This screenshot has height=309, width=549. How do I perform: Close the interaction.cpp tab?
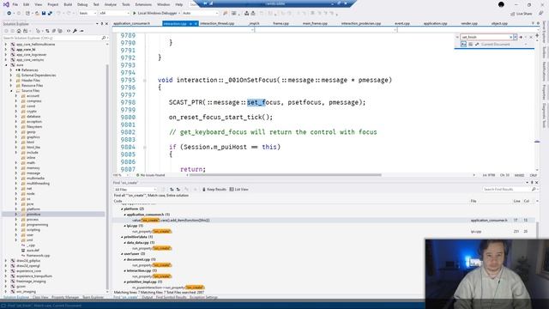click(x=196, y=23)
